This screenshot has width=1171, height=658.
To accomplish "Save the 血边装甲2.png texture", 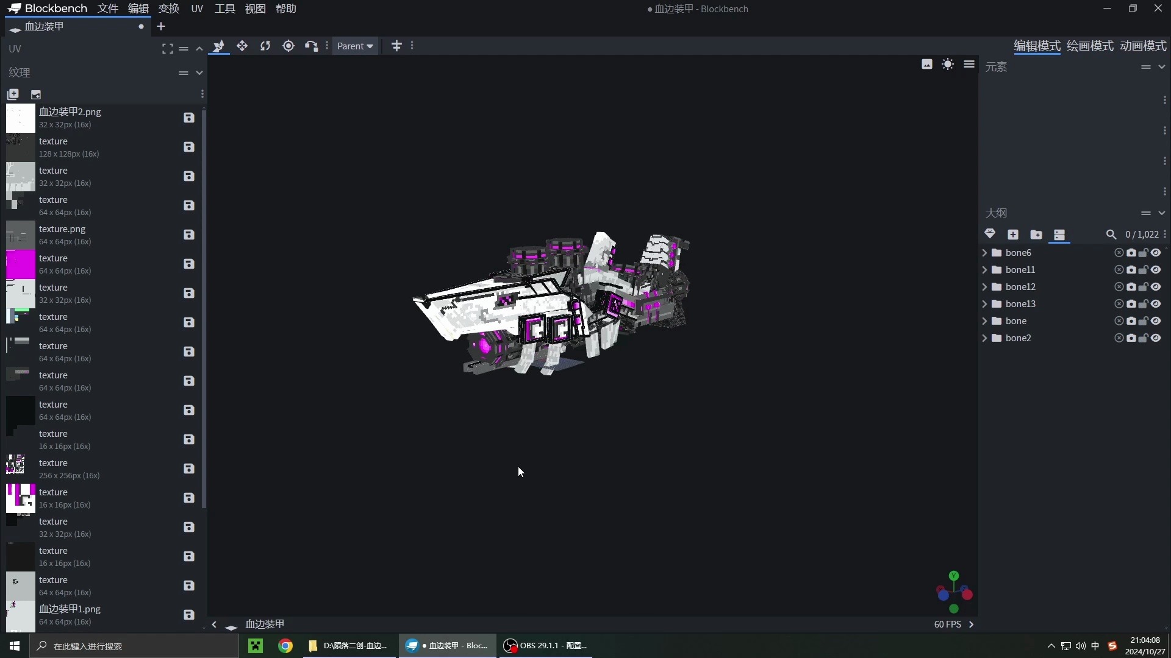I will pos(188,118).
